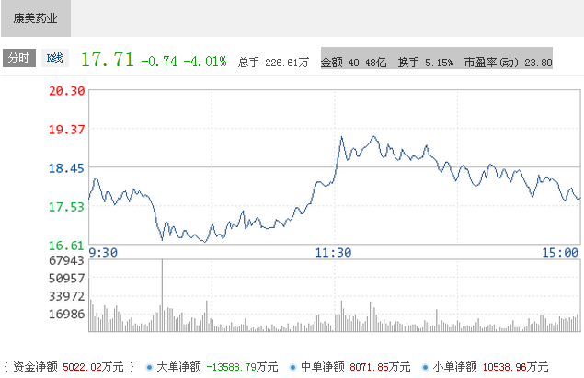
Task: Click the 金额 40.48亿 turnover amount
Action: [x=354, y=63]
